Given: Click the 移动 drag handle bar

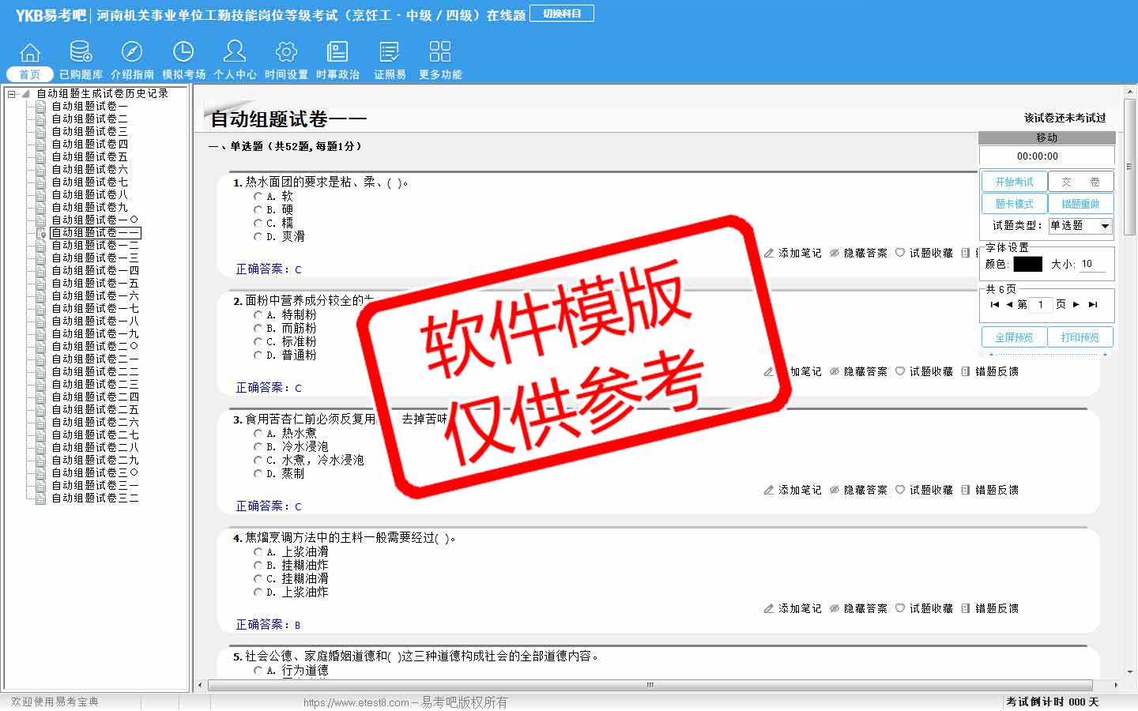Looking at the screenshot, I should (x=1046, y=137).
